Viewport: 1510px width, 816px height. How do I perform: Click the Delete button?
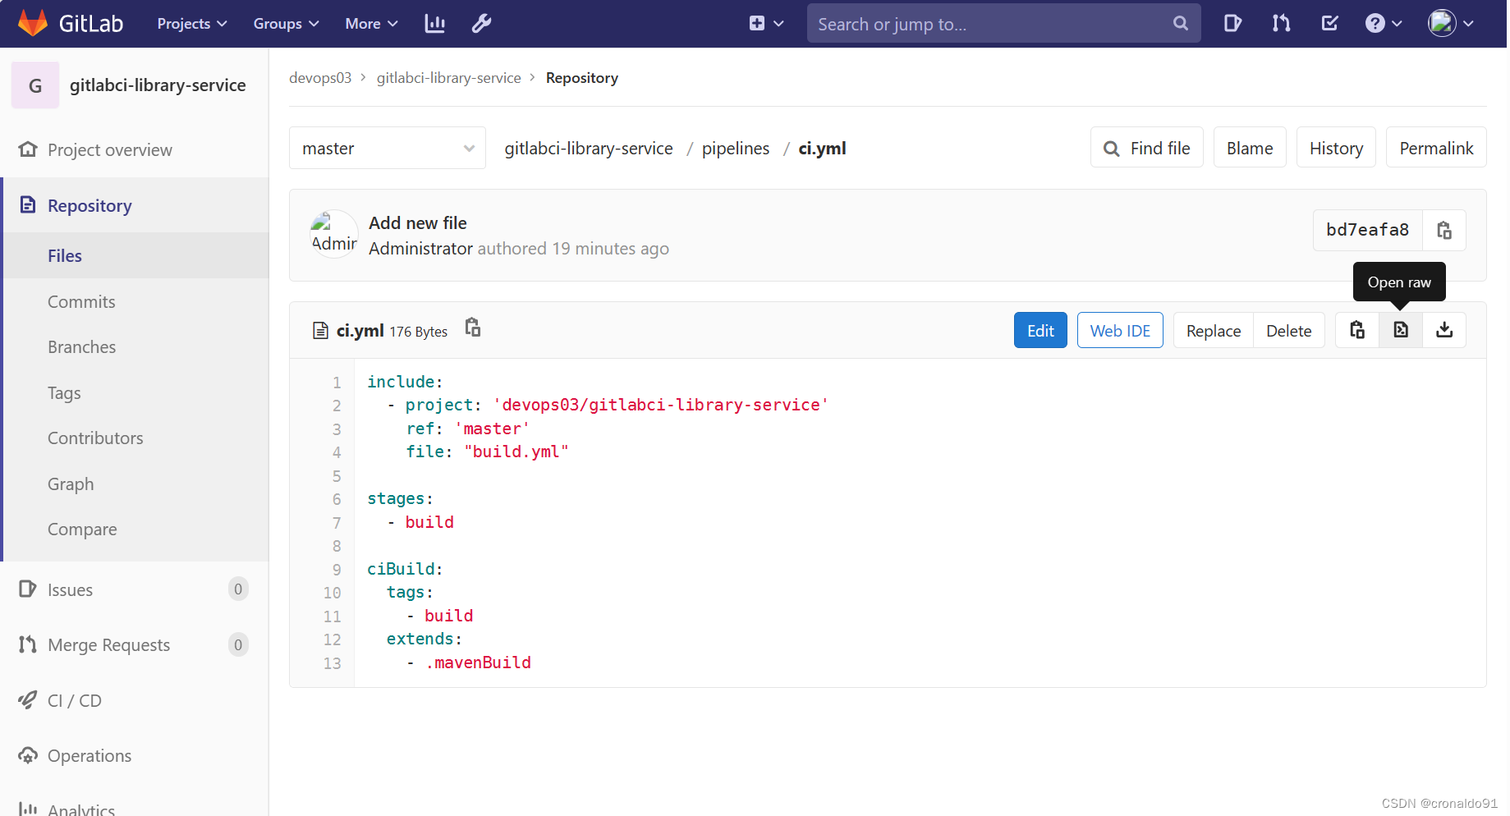[1288, 330]
